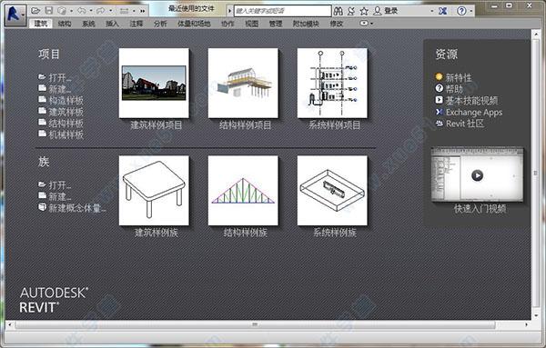546x348 pixels.
Task: Click the 结构样板 template link
Action: pyautogui.click(x=66, y=123)
